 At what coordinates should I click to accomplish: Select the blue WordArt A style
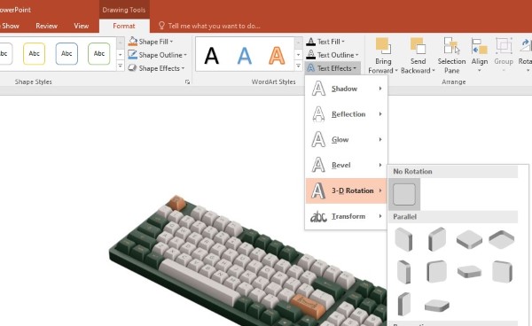click(245, 55)
